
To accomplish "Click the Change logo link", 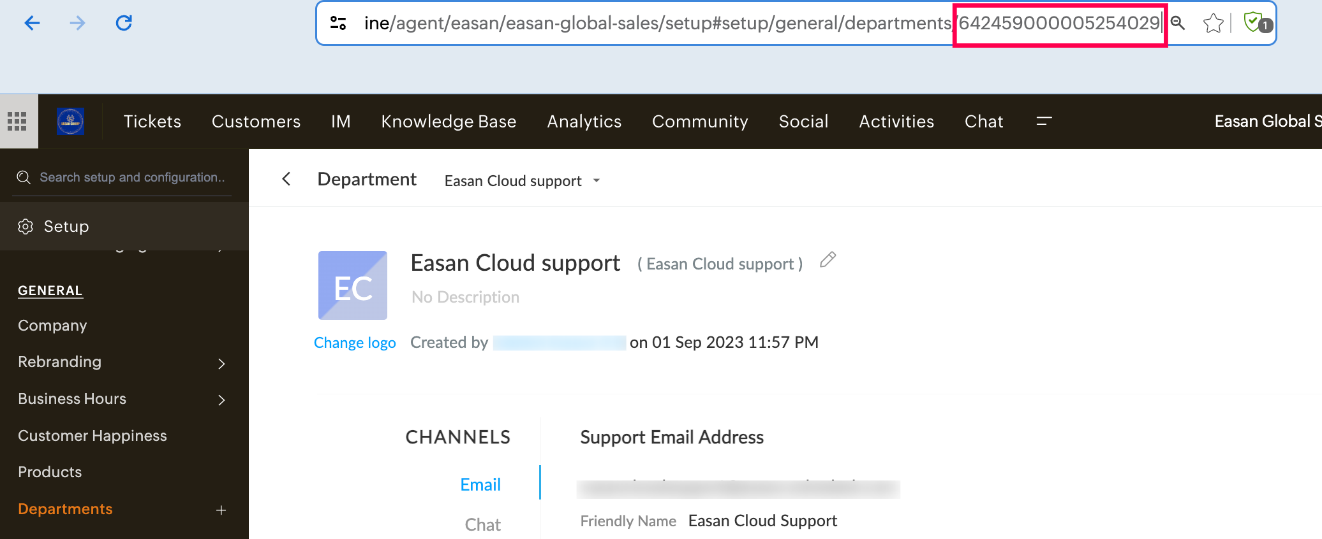I will (355, 343).
